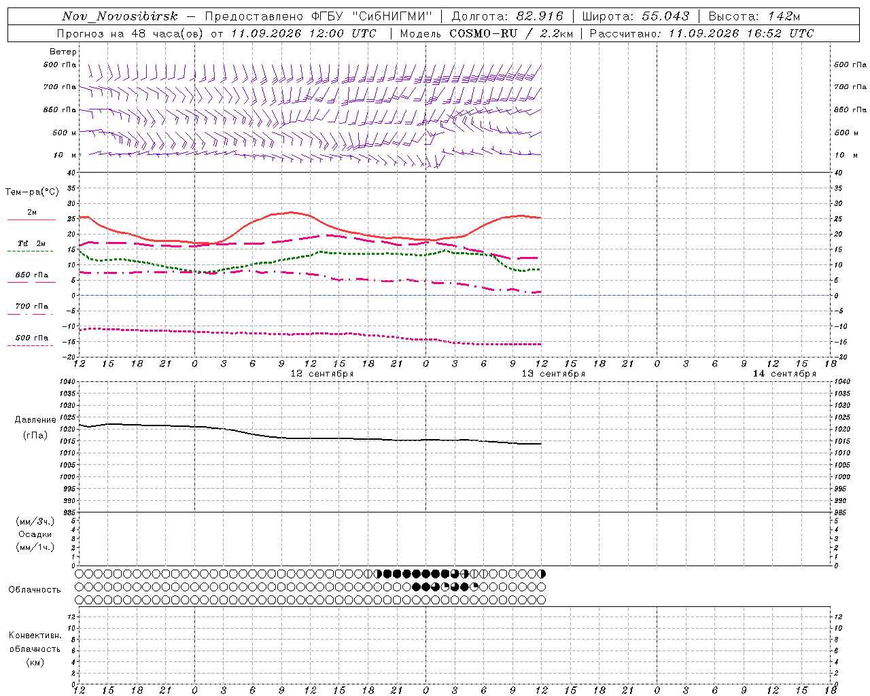
Task: Select the left 10 м wind level label
Action: point(65,155)
